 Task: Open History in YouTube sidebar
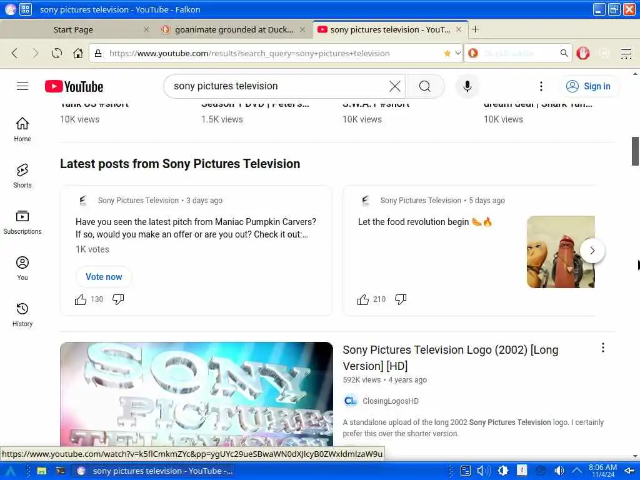[22, 315]
